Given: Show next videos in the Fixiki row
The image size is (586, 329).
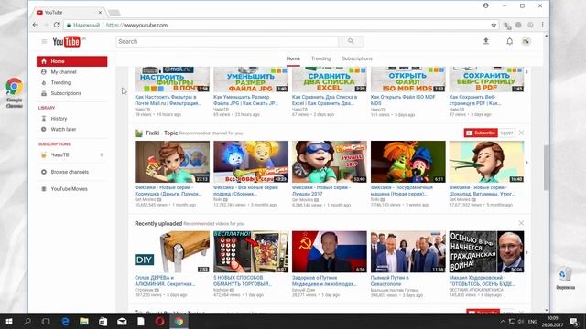Looking at the screenshot, I should click(x=527, y=163).
